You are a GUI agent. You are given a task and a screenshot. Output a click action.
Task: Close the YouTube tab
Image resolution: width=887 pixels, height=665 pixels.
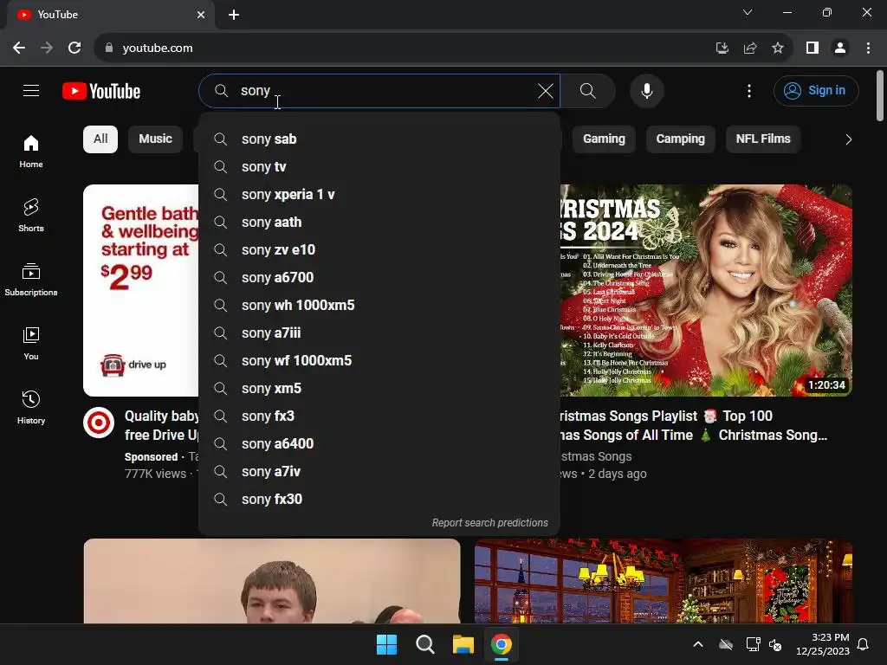coord(201,15)
